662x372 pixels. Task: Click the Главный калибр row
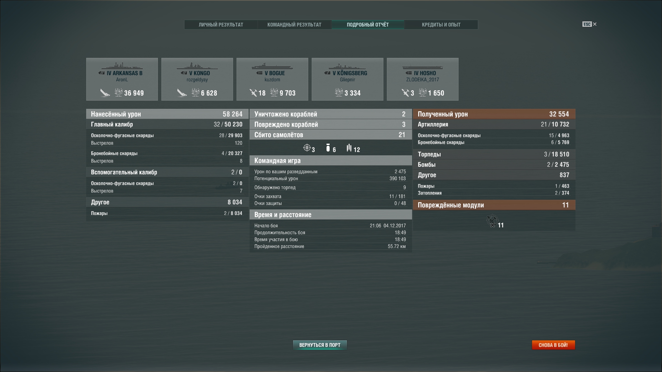point(167,124)
